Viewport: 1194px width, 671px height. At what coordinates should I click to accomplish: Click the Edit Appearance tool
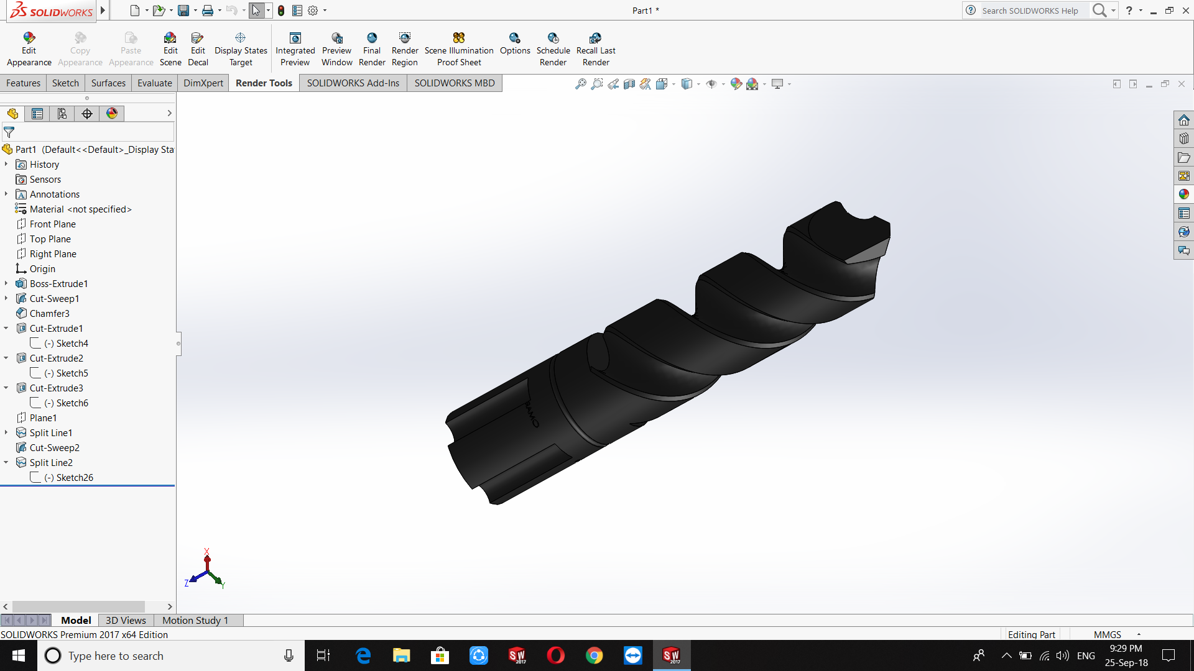point(29,49)
